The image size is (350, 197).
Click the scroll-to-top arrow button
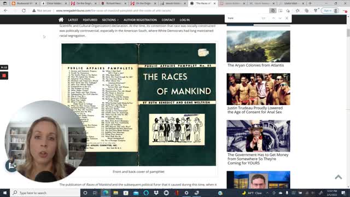point(339,177)
